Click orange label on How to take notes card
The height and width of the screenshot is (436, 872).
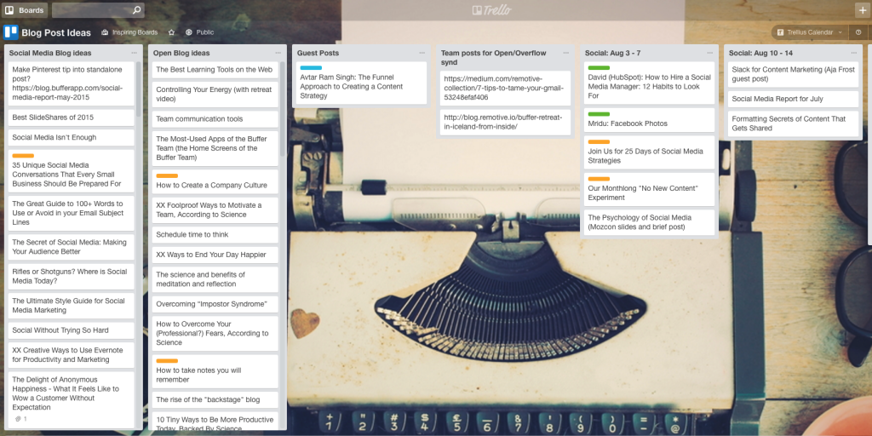tap(167, 361)
